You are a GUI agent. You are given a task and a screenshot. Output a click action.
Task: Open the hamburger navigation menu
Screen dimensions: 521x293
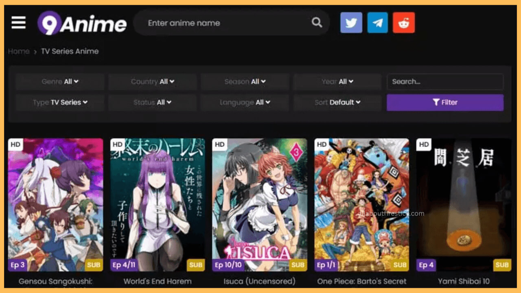point(18,23)
